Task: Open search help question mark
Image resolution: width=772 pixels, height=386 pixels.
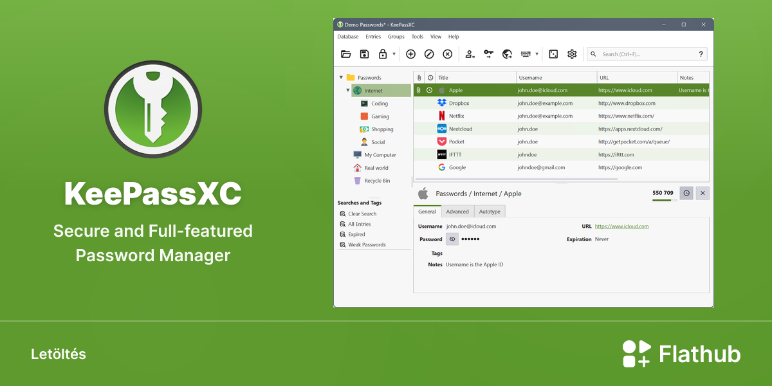Action: [701, 54]
